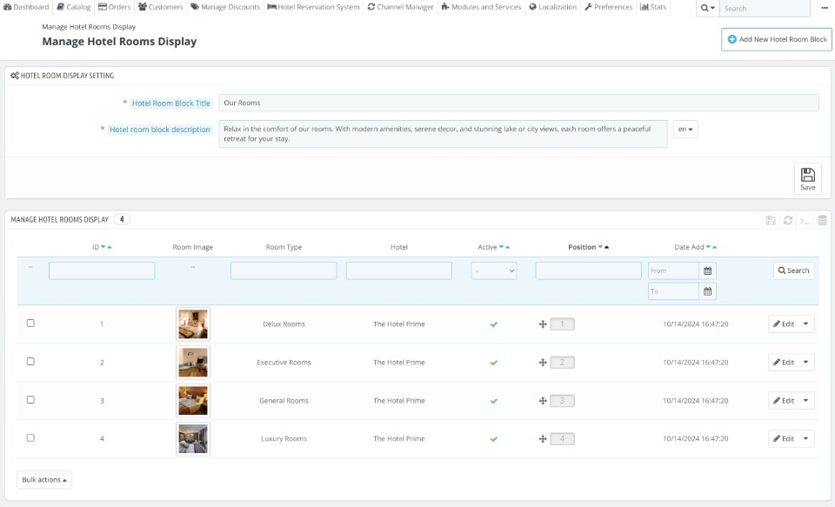This screenshot has height=507, width=835.
Task: Click the Hotel Room Block Title field
Action: (x=518, y=103)
